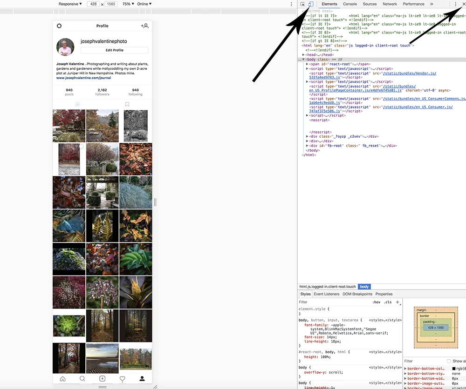Expand border-bottom-sty computed property

pyautogui.click(x=405, y=374)
